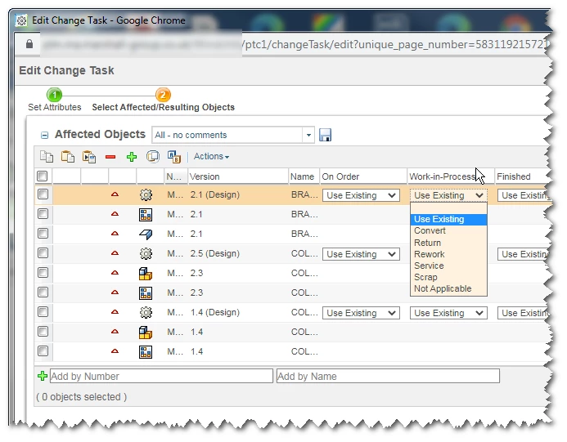The height and width of the screenshot is (442, 567).
Task: Click the Chrome window title gear icon
Action: [x=22, y=20]
